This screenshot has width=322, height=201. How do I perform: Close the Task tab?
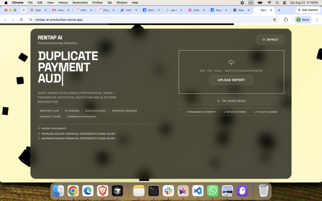pyautogui.click(x=46, y=10)
